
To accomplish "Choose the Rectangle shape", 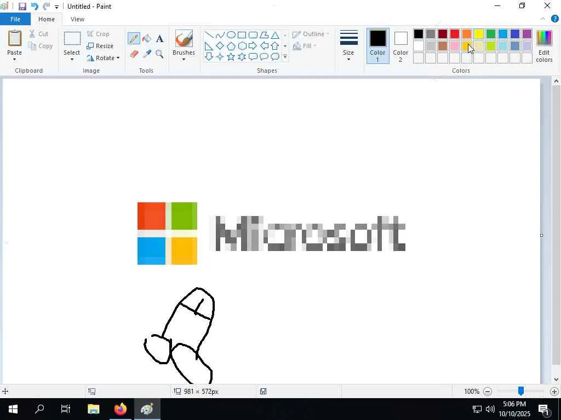I will [242, 35].
